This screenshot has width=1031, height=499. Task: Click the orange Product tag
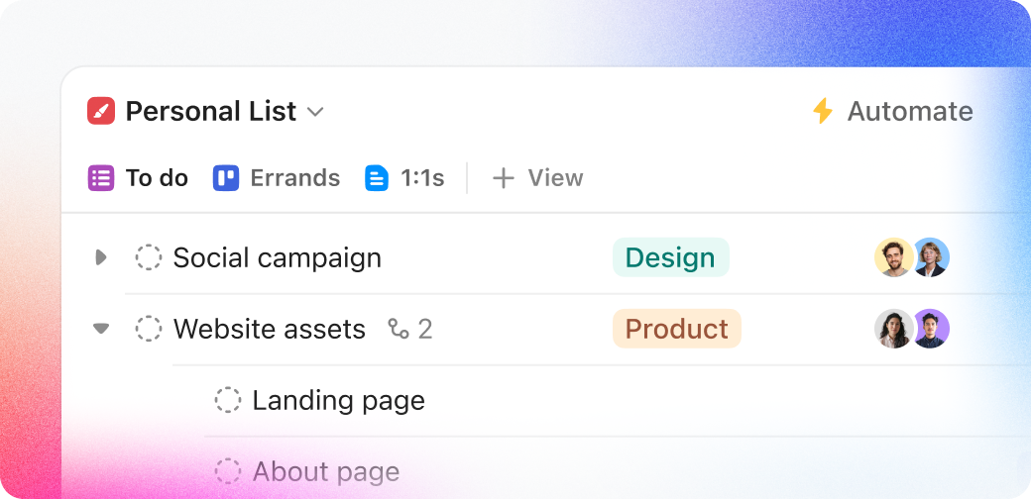point(676,329)
